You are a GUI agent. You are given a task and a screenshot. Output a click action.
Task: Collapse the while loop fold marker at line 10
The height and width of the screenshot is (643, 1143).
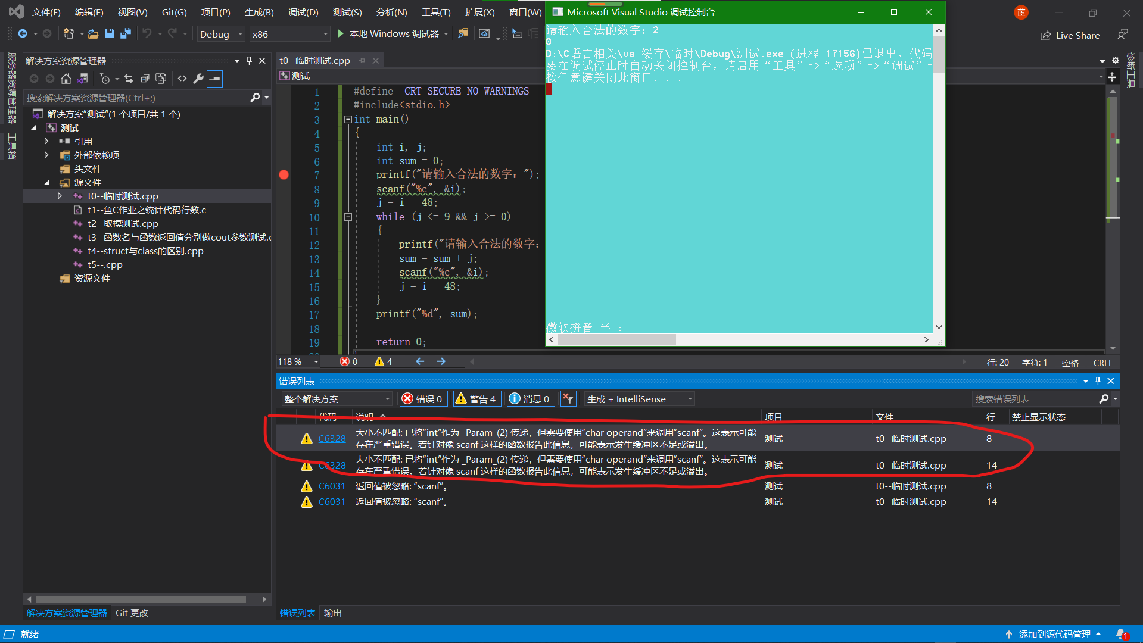(348, 217)
